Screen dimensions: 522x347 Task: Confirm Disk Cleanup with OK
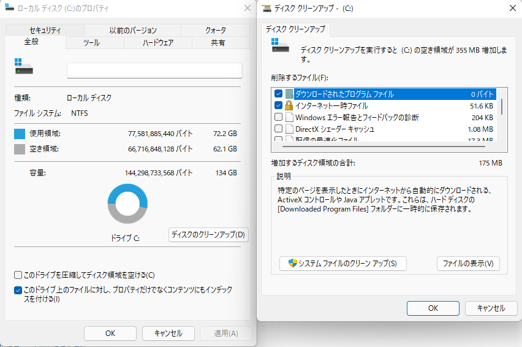[x=433, y=308]
